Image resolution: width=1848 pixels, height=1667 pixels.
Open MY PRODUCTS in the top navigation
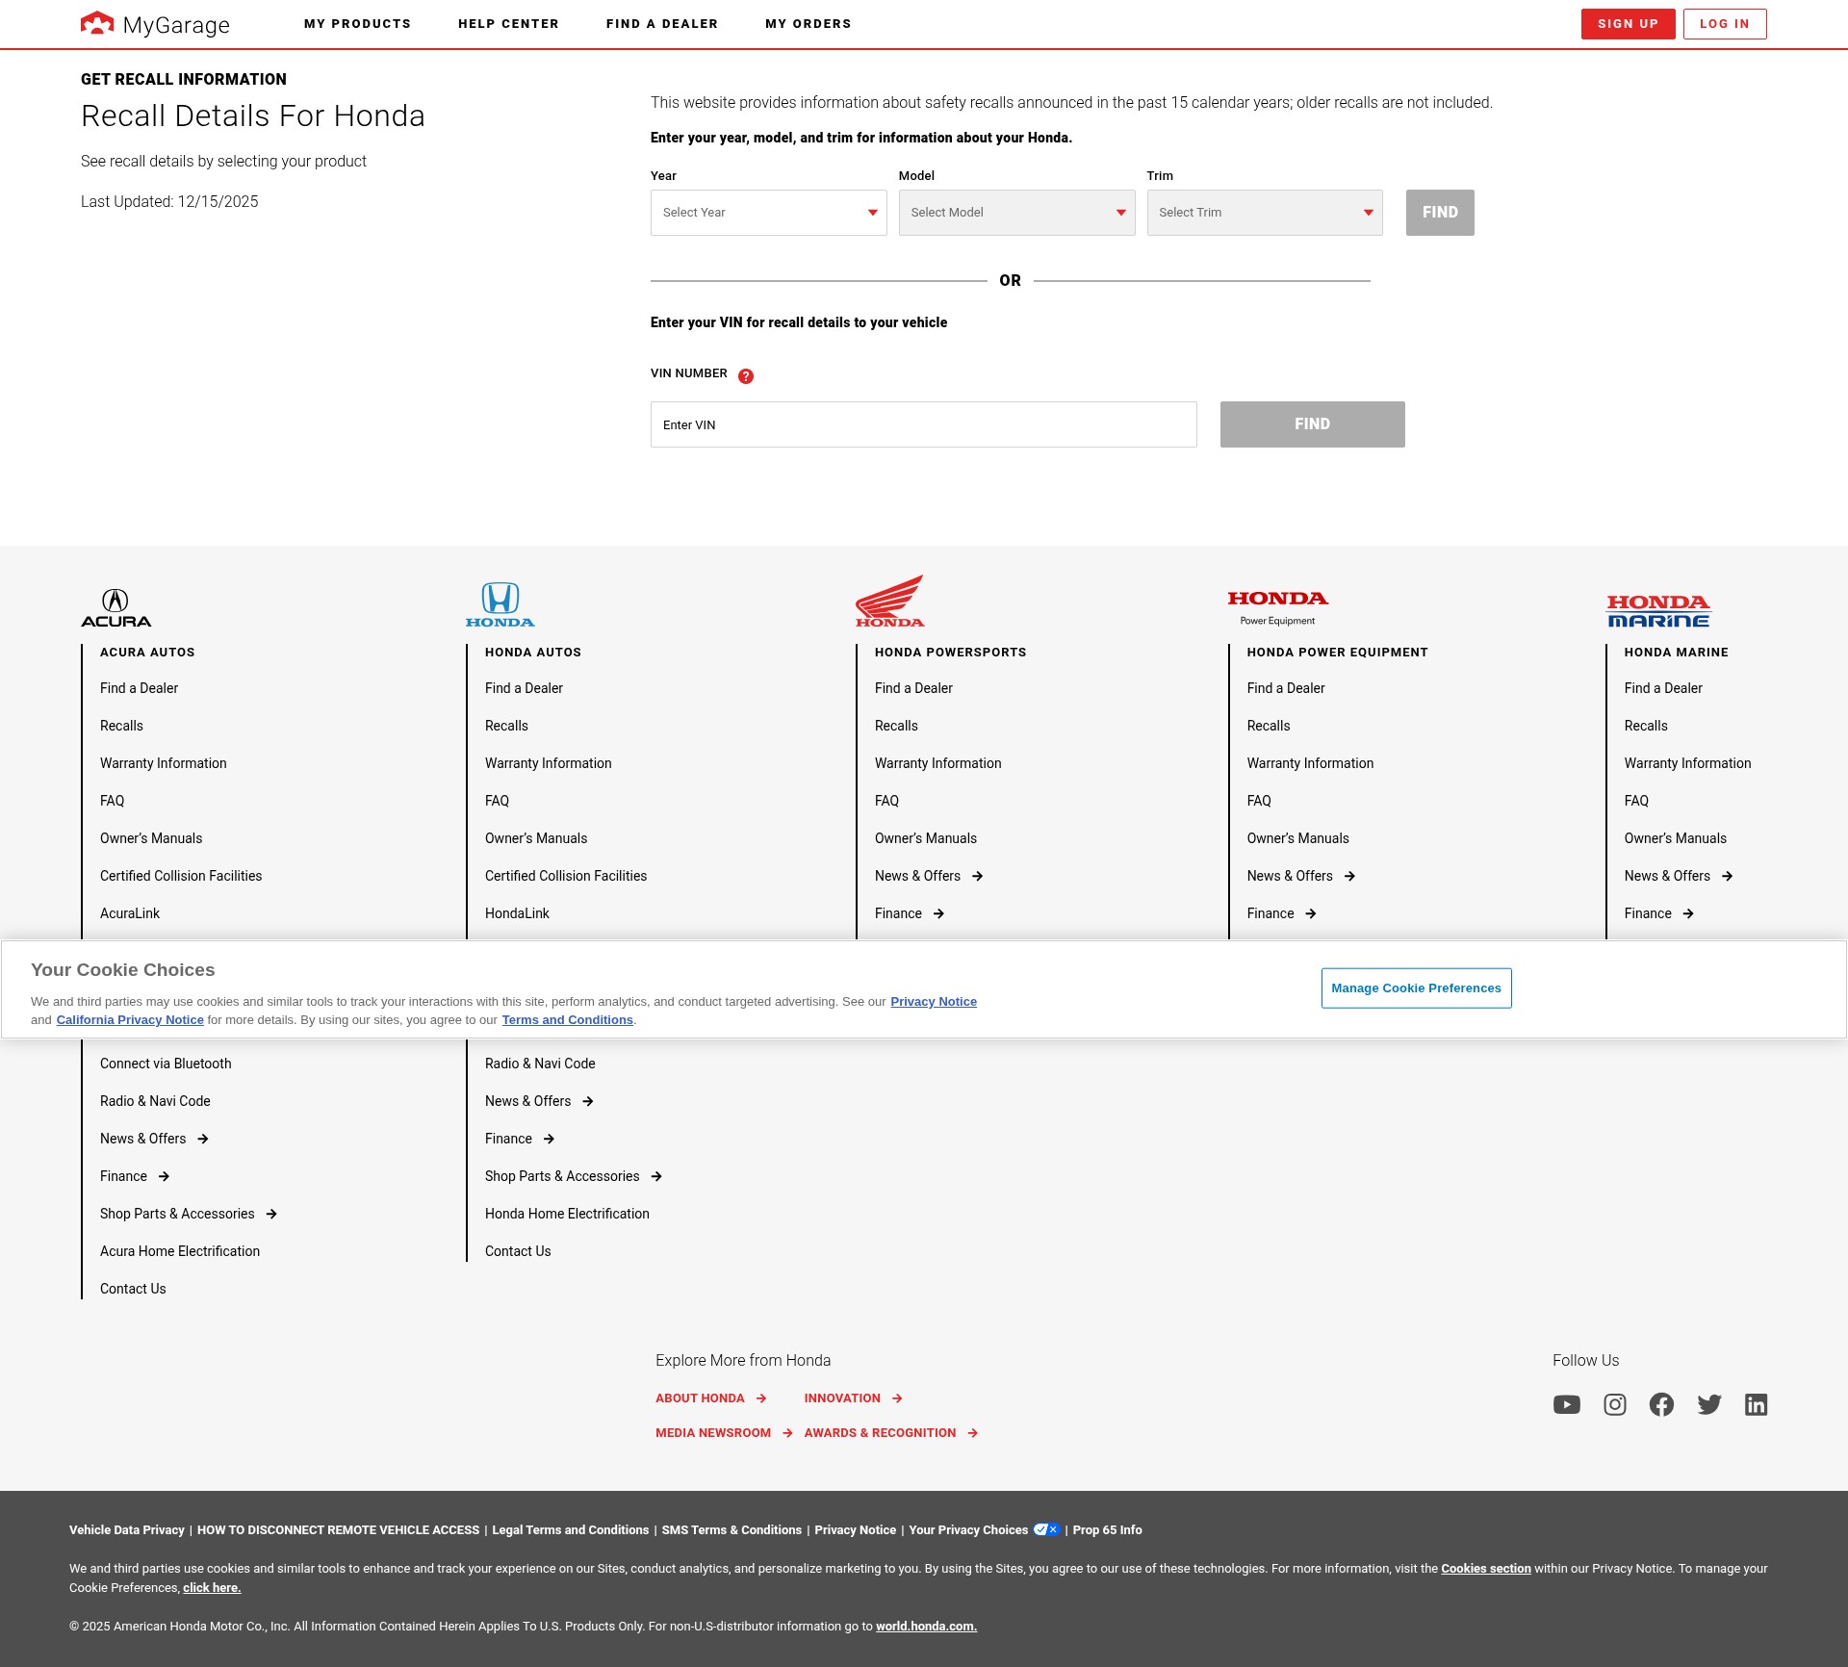pos(358,24)
